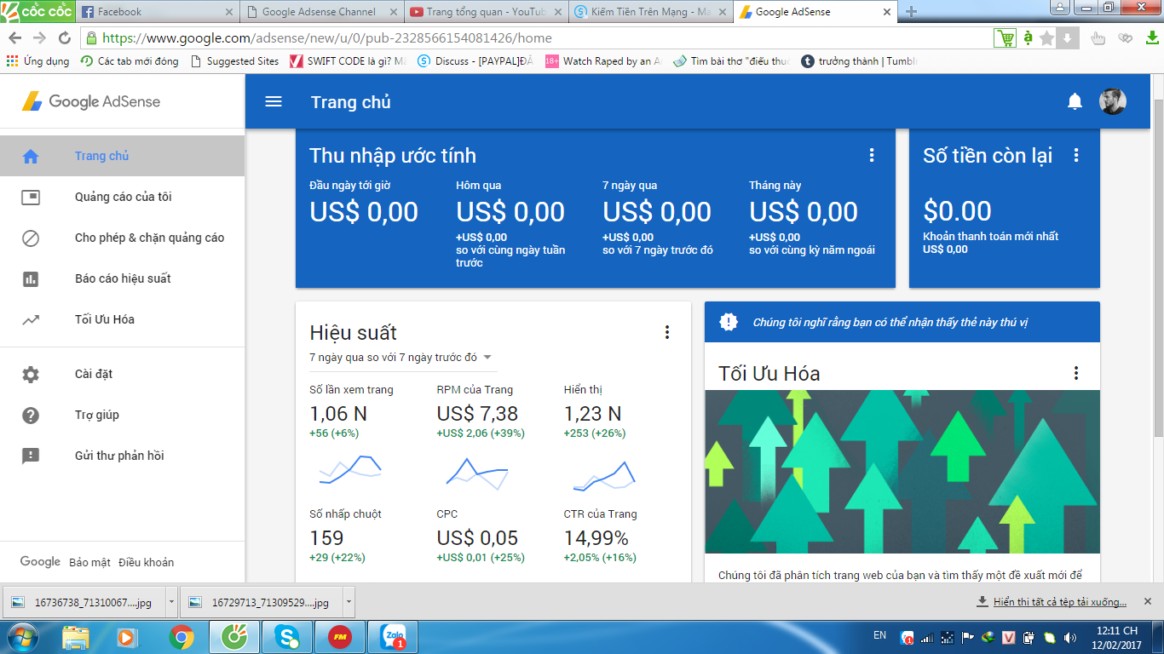The height and width of the screenshot is (654, 1164).
Task: Click the Gửi thư phản hồi feedback icon
Action: click(x=31, y=456)
